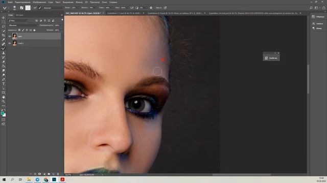Select the Eyedropper tool
327x183 pixels.
point(4,40)
